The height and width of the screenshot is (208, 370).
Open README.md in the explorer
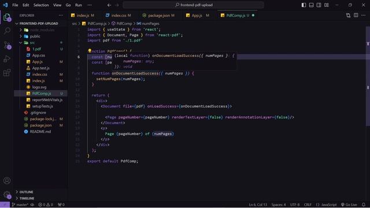pos(40,132)
